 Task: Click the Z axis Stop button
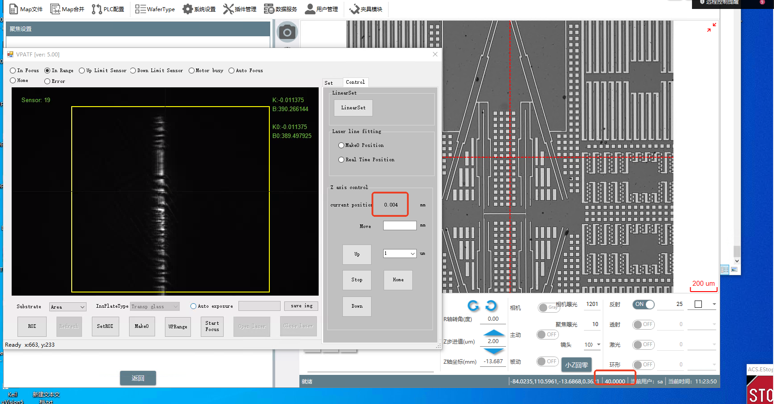(357, 280)
